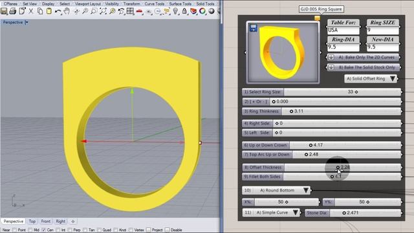
Task: Switch to the Front viewport tab
Action: coord(46,221)
